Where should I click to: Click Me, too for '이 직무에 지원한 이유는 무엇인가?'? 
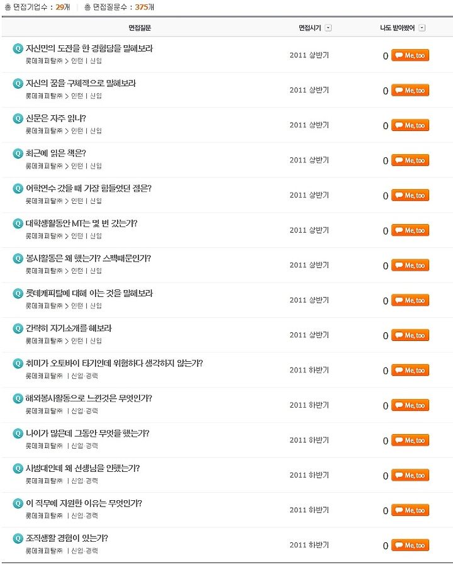(410, 510)
